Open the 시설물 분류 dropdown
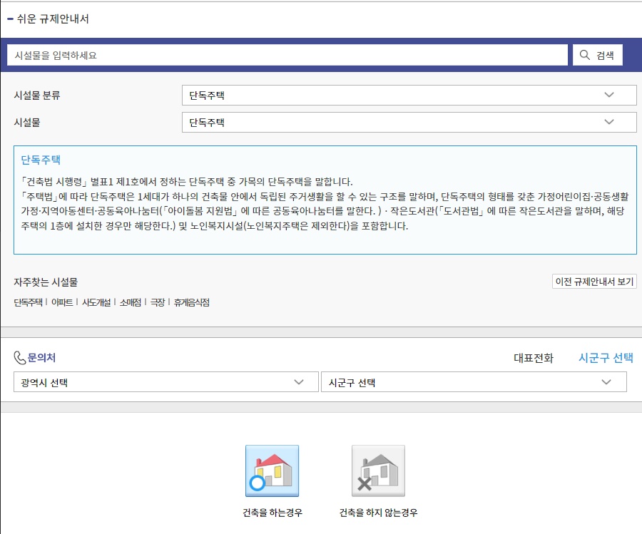 click(409, 95)
